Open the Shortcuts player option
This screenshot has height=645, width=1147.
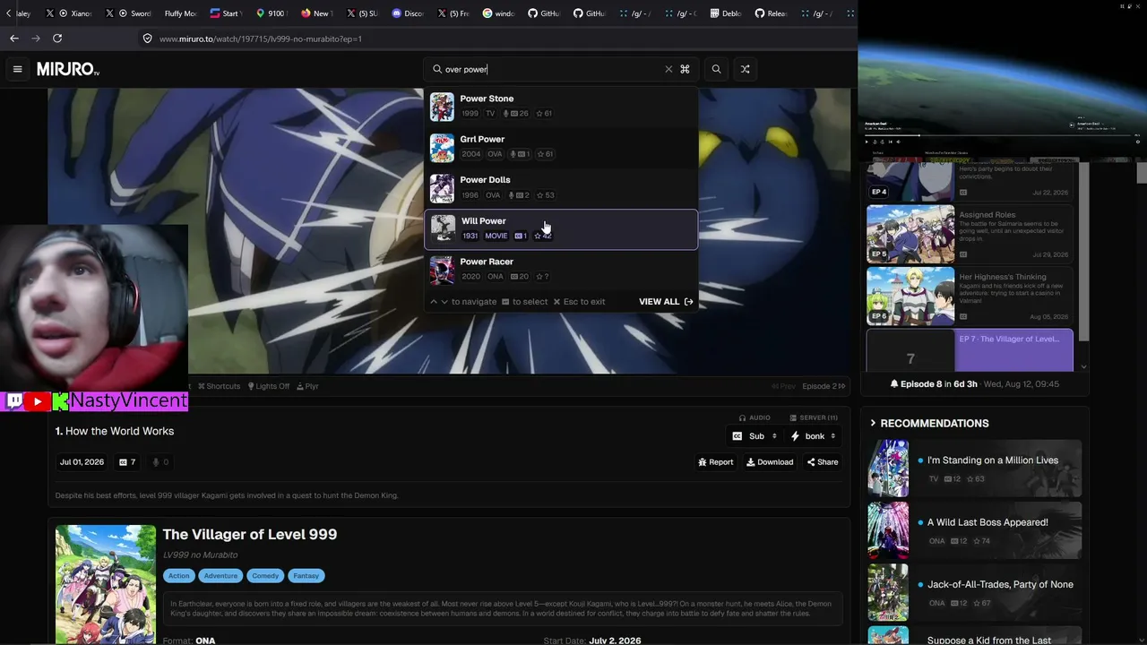pyautogui.click(x=220, y=386)
